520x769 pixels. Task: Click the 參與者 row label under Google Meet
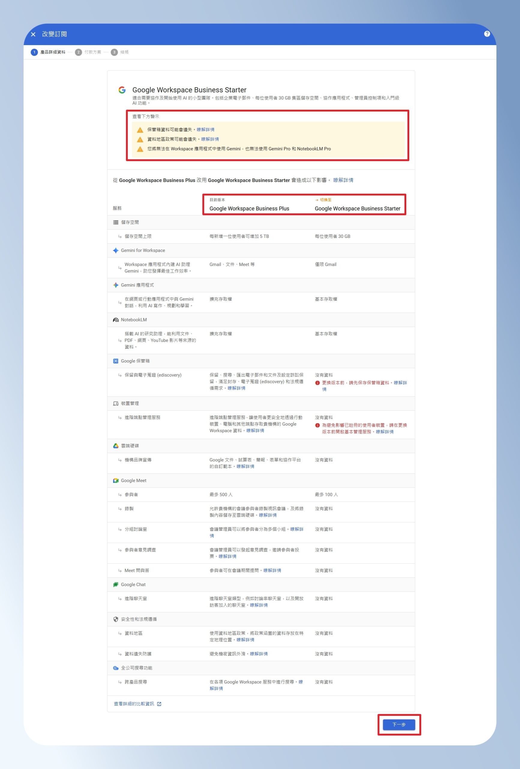tap(131, 494)
